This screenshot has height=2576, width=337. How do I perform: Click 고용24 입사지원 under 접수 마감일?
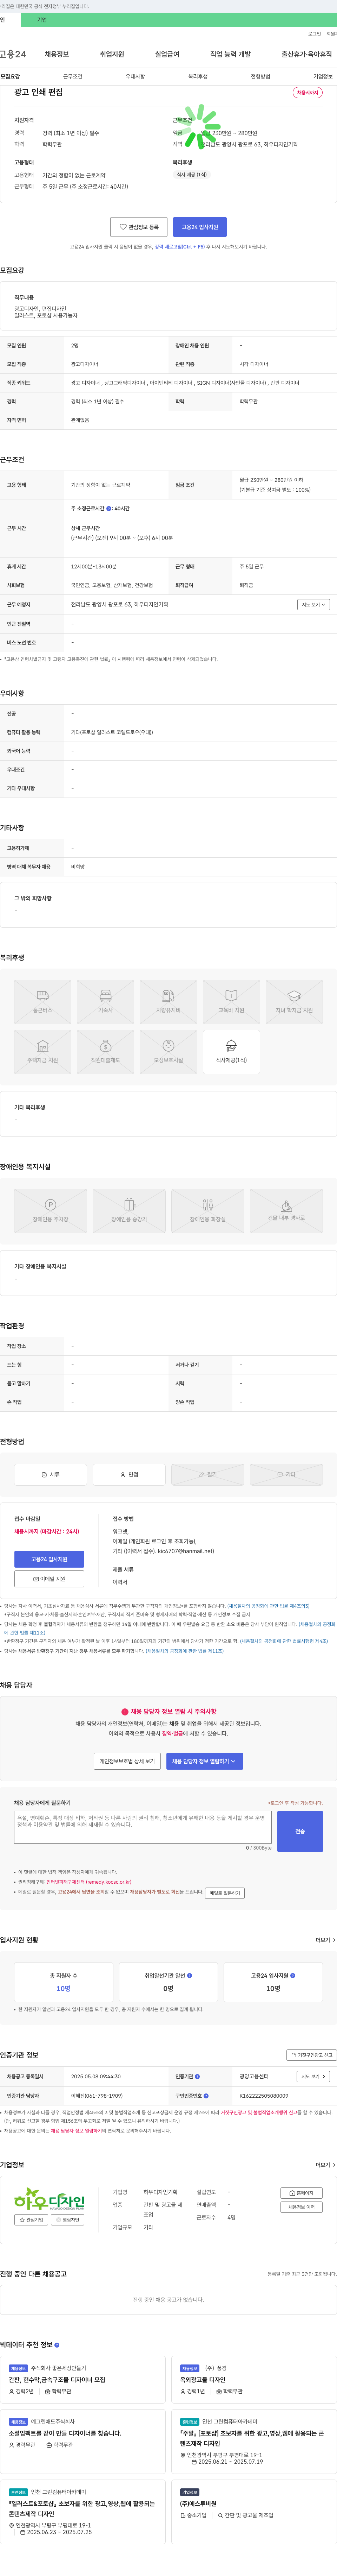click(x=49, y=1559)
